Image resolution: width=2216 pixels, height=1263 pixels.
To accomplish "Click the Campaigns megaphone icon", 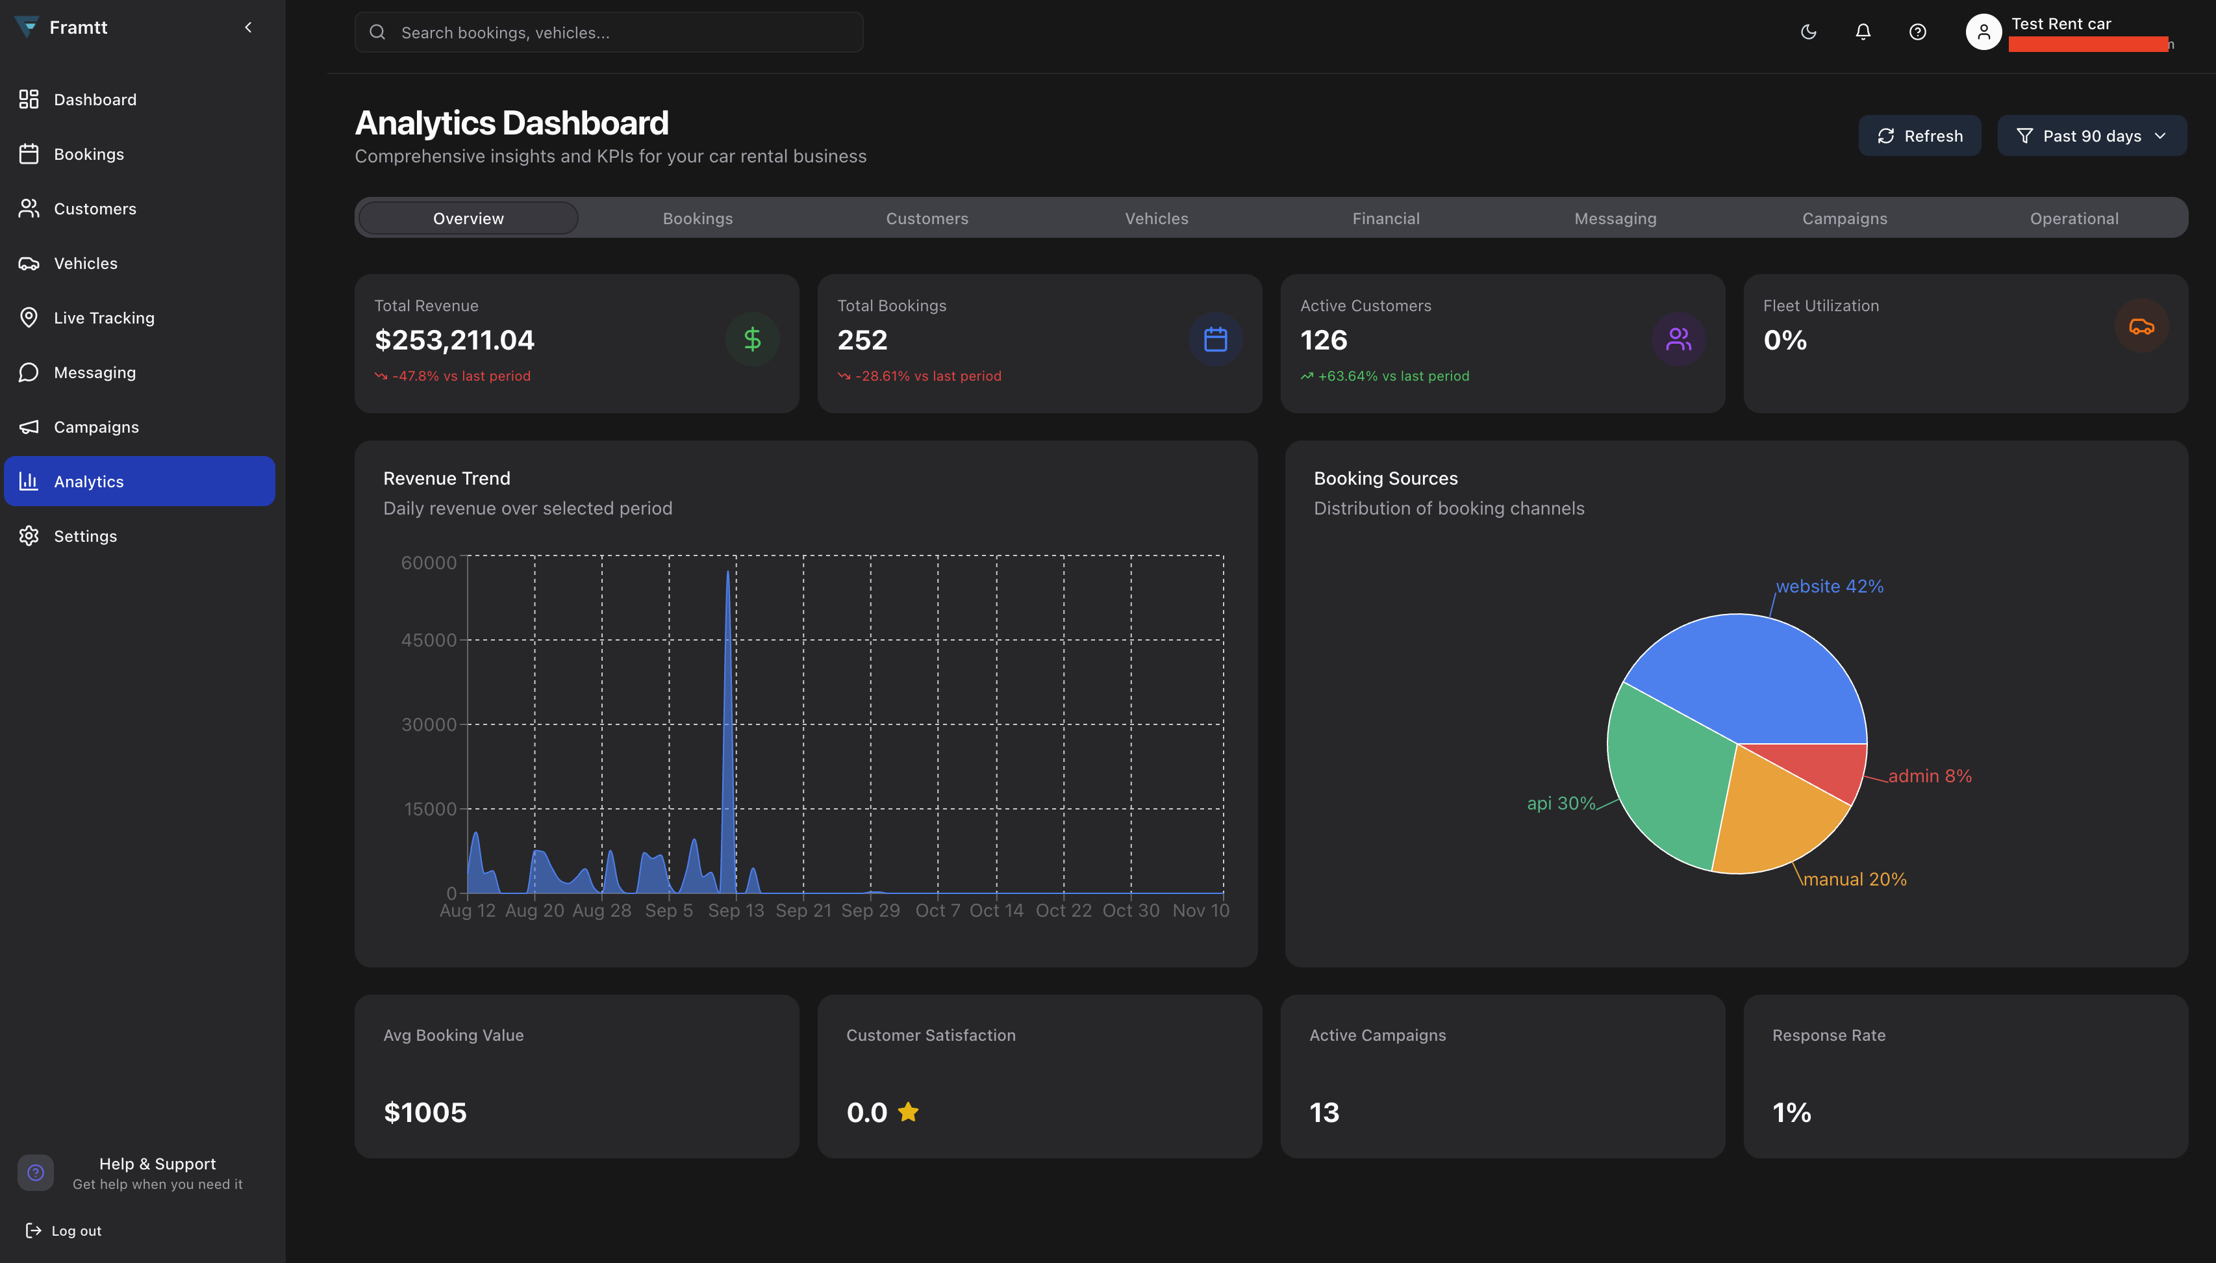I will coord(29,426).
